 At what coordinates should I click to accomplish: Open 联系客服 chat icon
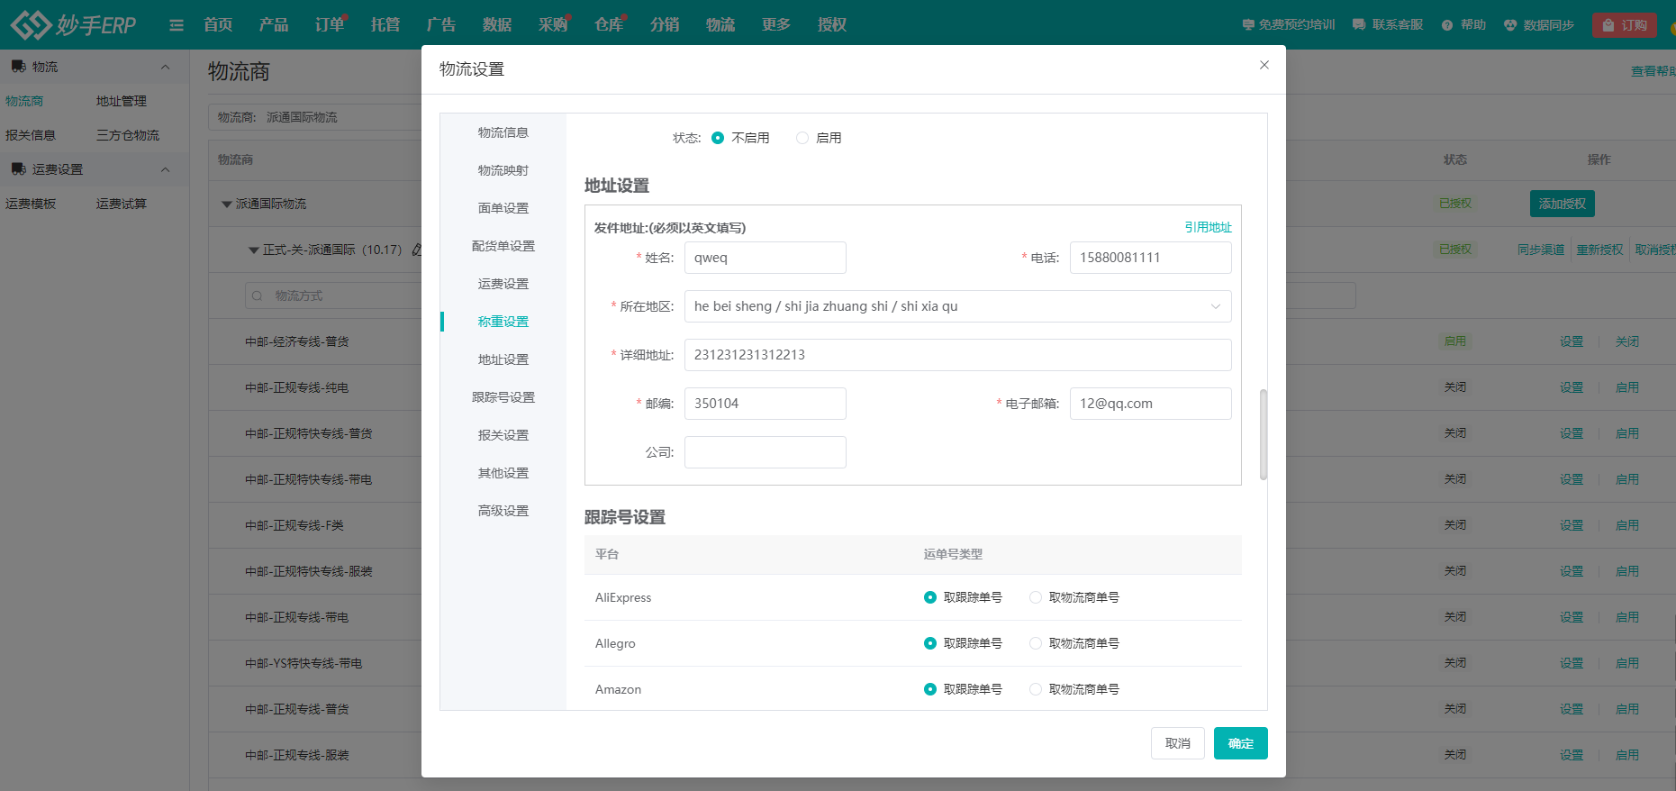1358,25
